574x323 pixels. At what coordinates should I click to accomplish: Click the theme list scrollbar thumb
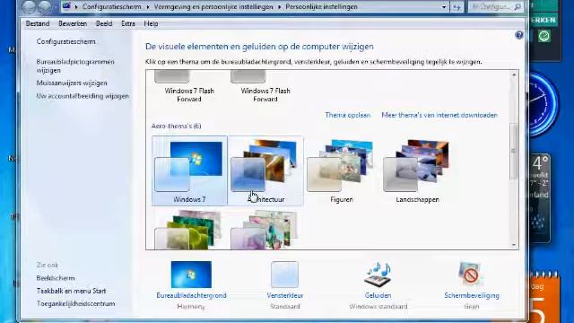(x=514, y=151)
